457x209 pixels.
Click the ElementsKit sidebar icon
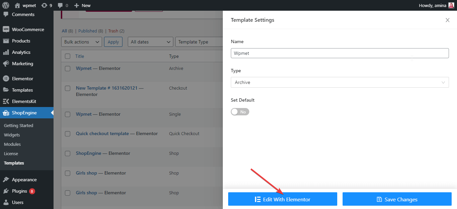coord(6,101)
